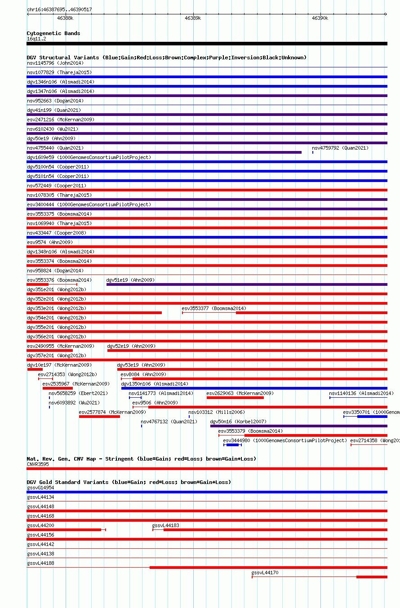Screen dimensions: 400x608
Task: Open nsv1078305 (Thareja2015) variant
Action: (59, 195)
